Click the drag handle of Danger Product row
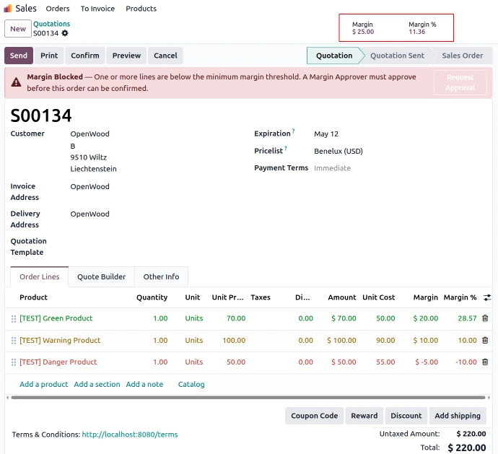498x454 pixels. [14, 362]
